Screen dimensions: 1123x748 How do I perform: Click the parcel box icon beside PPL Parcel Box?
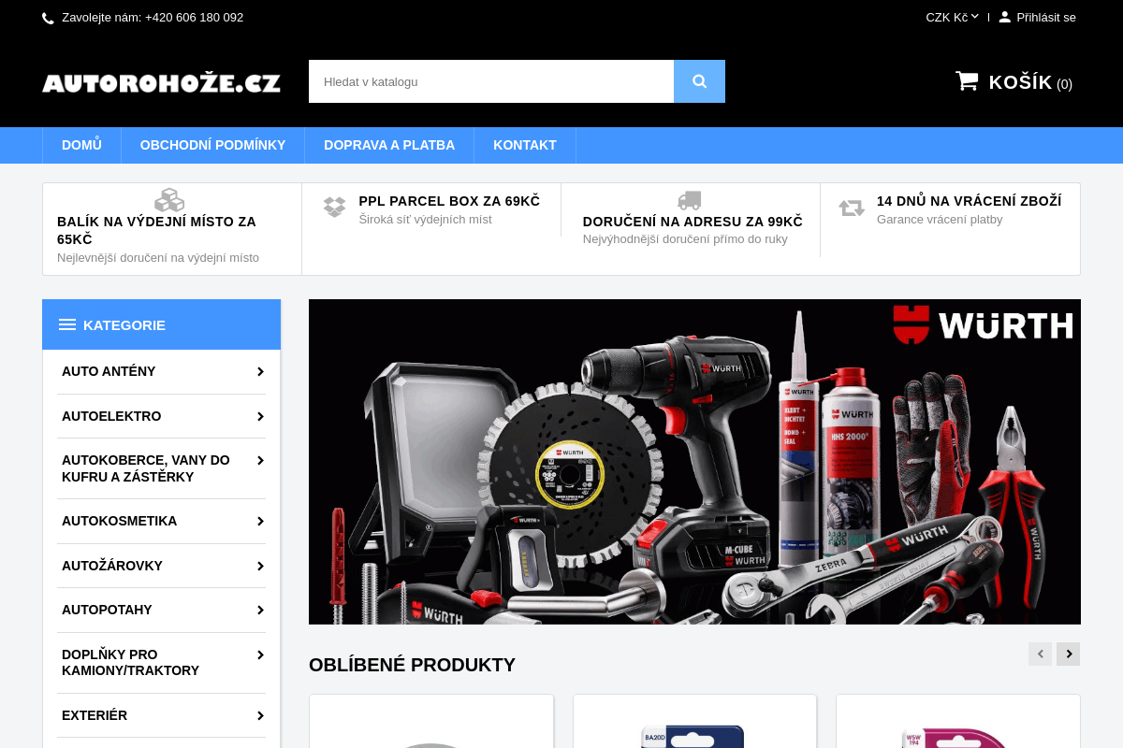334,207
